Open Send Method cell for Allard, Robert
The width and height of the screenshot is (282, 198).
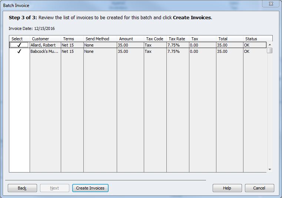100,45
